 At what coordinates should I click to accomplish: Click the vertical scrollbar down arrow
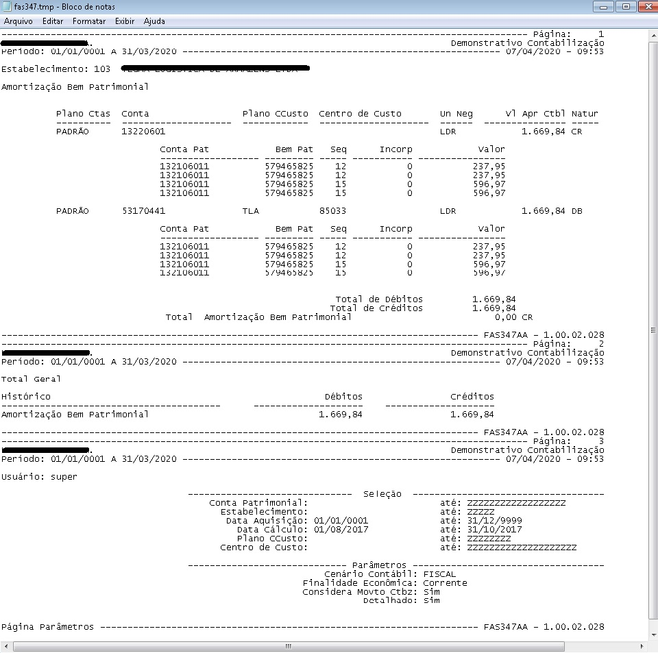pyautogui.click(x=653, y=635)
